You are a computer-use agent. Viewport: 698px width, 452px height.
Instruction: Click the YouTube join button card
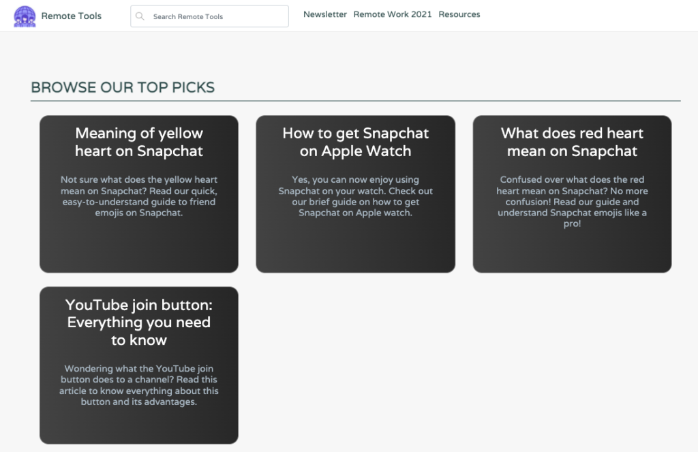point(139,365)
